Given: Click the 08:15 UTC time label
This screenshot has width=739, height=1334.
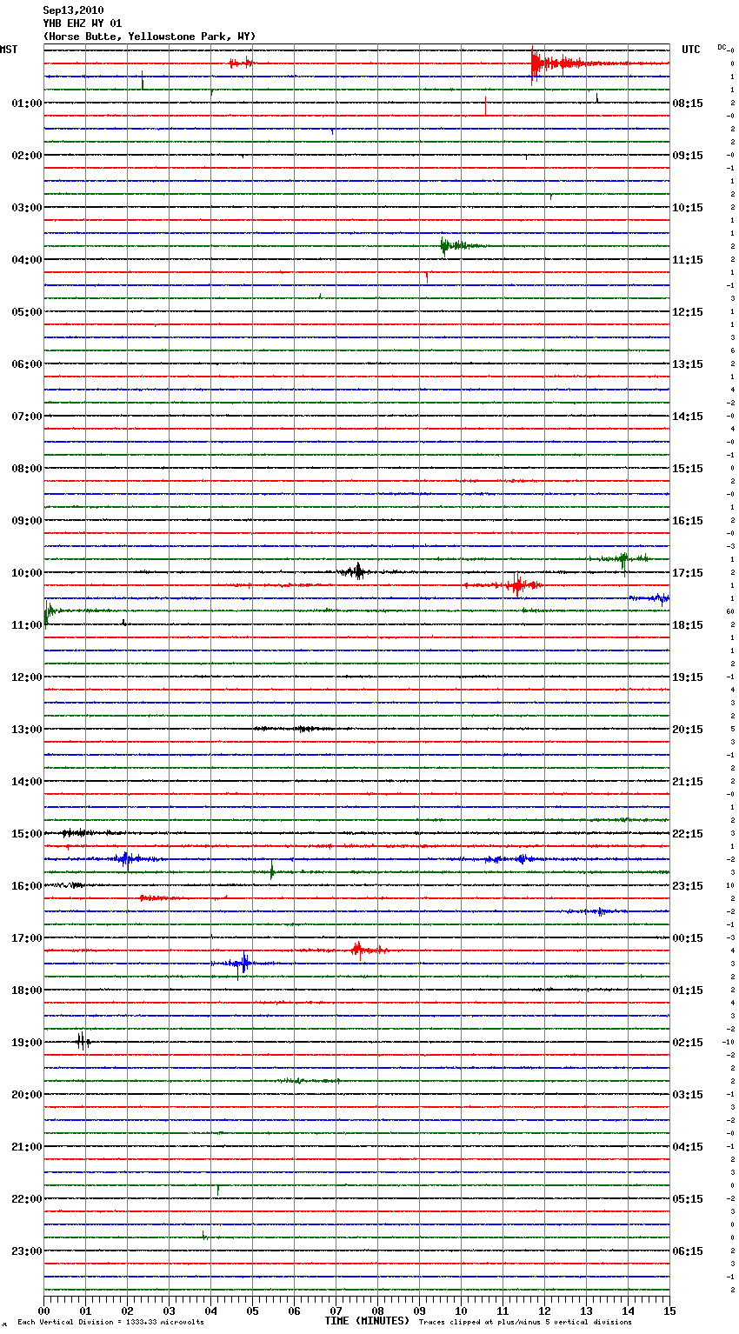Looking at the screenshot, I should (688, 103).
